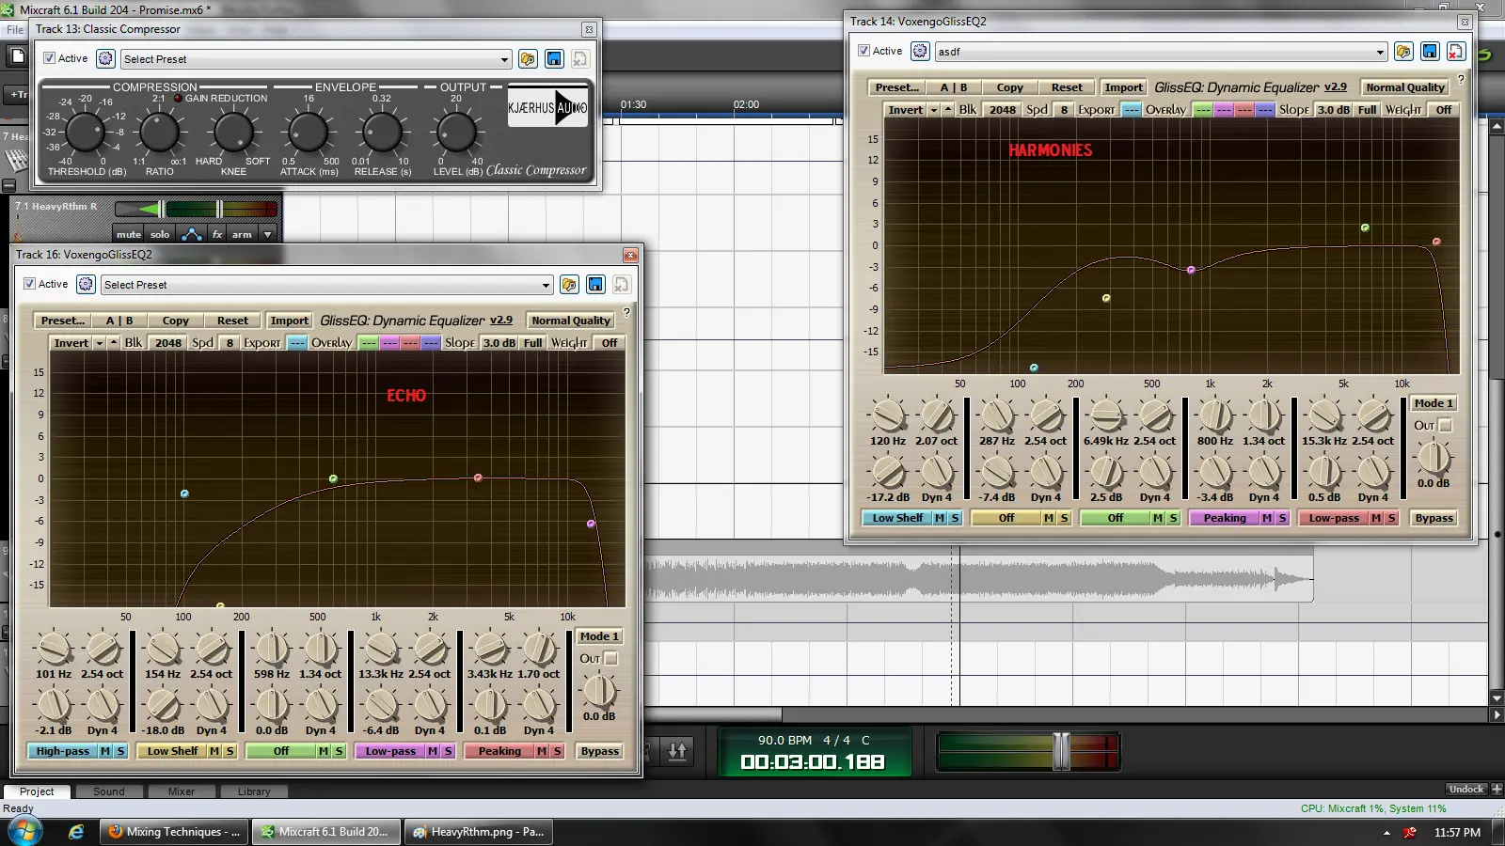The height and width of the screenshot is (846, 1505).
Task: Click automation icon on HeavyRthm R track
Action: pos(192,234)
